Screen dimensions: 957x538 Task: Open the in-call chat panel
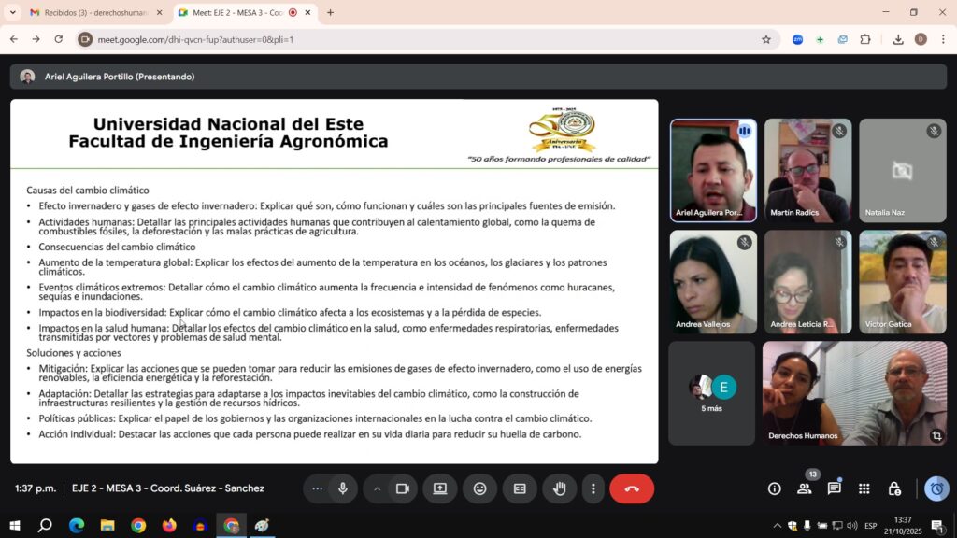click(x=835, y=488)
